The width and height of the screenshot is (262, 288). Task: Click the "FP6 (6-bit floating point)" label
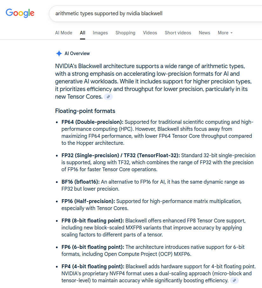(x=93, y=247)
